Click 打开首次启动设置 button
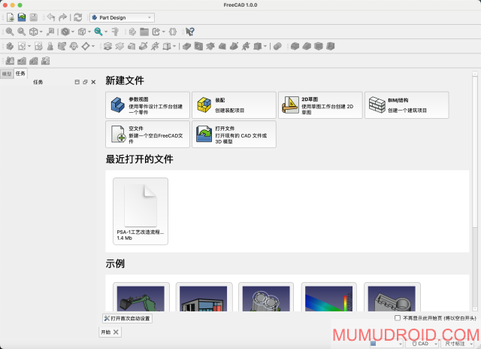The width and height of the screenshot is (481, 349). (127, 318)
